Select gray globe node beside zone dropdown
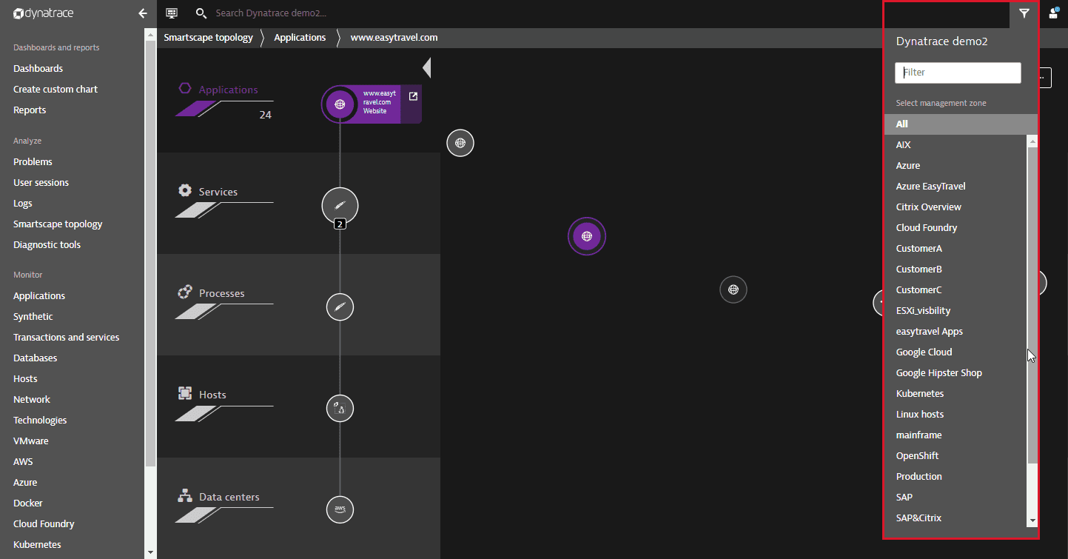Screen dimensions: 1068x559 pyautogui.click(x=733, y=289)
